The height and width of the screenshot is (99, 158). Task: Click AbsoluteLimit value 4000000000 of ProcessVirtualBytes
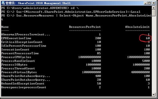click(140, 72)
